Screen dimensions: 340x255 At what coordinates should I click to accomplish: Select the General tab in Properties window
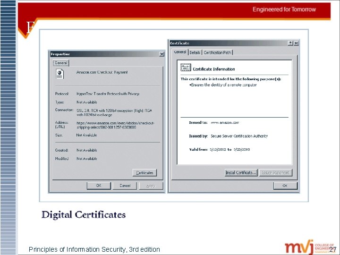point(61,63)
